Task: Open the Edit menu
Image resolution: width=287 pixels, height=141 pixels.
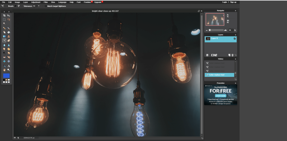Action: pyautogui.click(x=10, y=2)
